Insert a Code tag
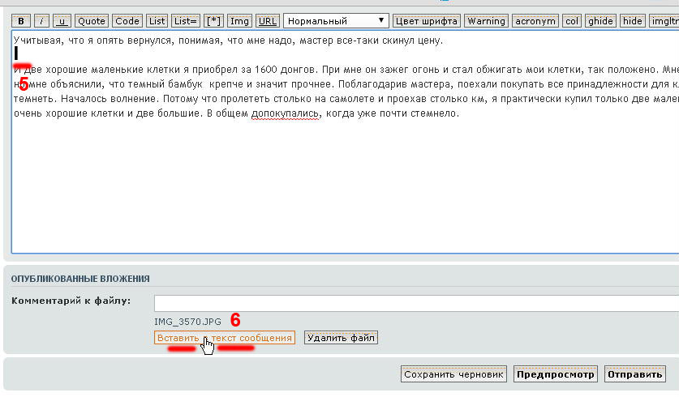Screen dimensions: 679x397 pos(127,21)
